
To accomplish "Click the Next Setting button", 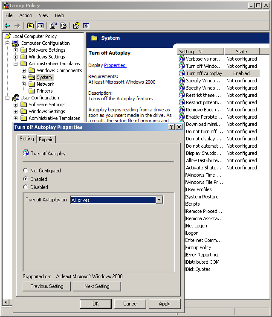I will point(97,286).
